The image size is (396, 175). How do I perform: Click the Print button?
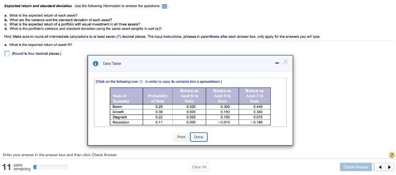[x=181, y=137]
